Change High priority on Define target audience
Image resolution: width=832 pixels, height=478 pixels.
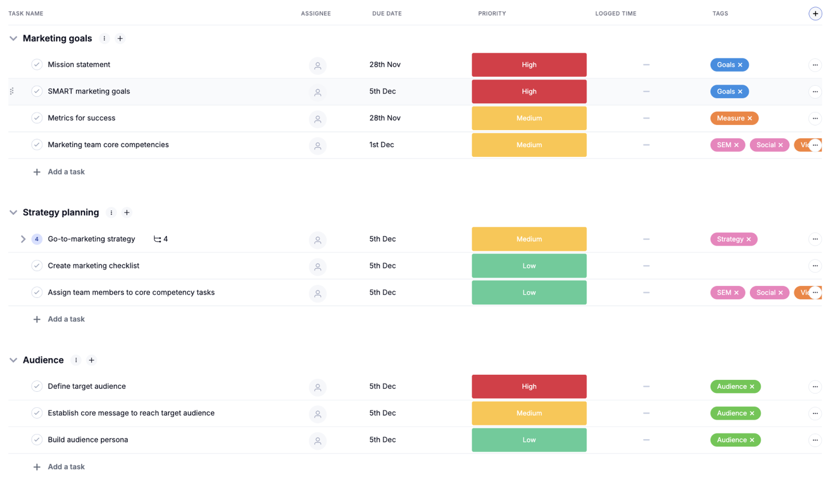tap(529, 387)
